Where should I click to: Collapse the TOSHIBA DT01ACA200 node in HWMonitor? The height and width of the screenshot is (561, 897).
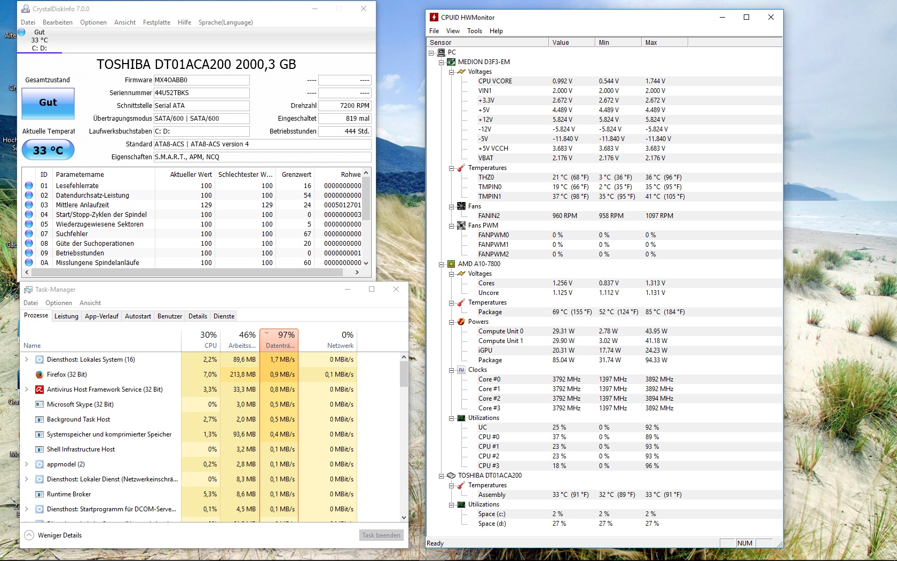point(442,476)
